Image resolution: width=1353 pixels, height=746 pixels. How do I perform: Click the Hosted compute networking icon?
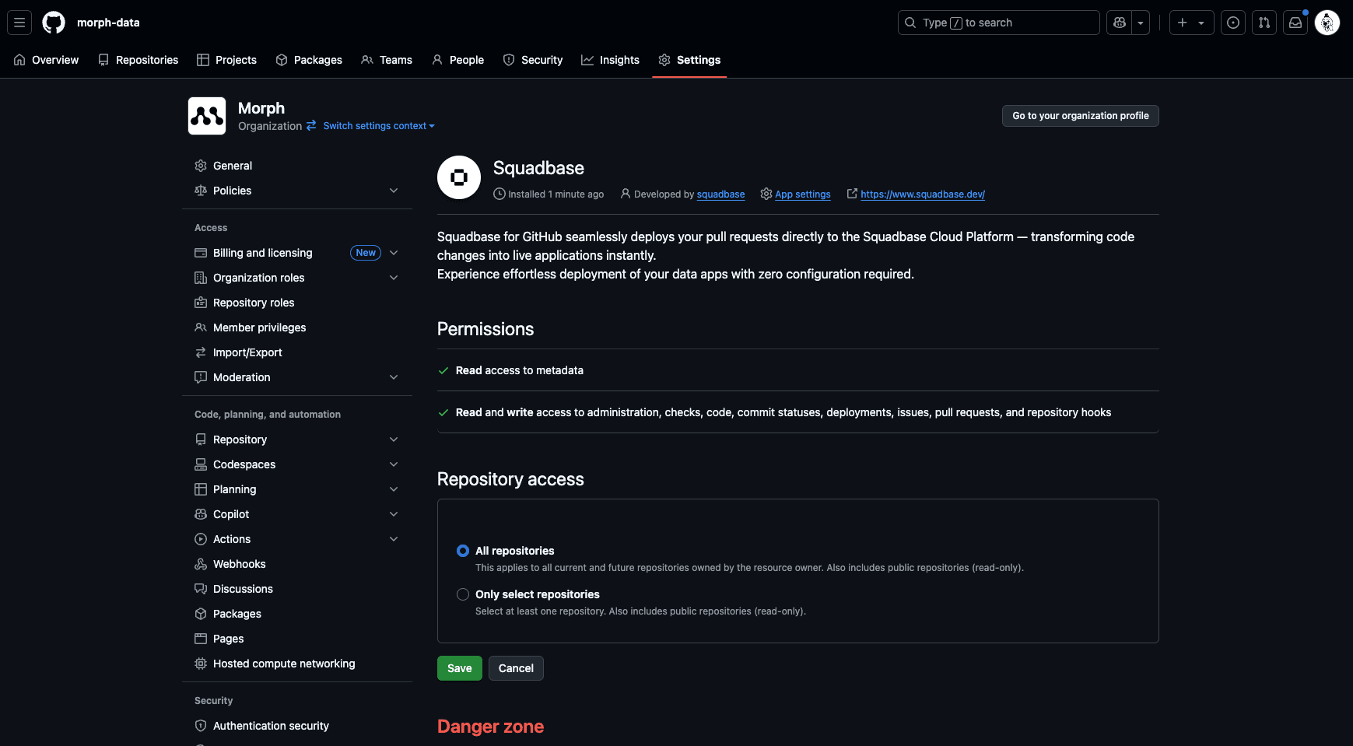(x=201, y=664)
